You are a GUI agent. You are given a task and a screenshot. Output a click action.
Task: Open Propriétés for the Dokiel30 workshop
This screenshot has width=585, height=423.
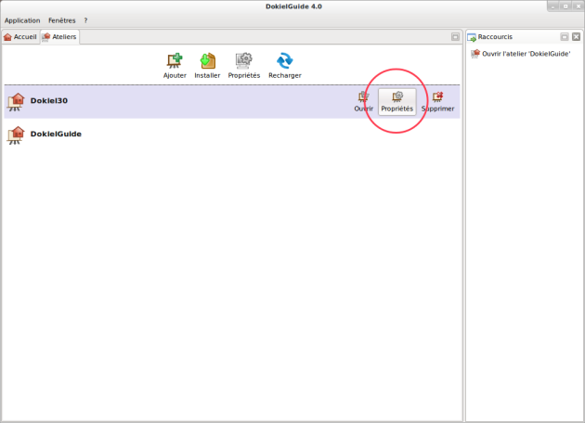(x=397, y=101)
